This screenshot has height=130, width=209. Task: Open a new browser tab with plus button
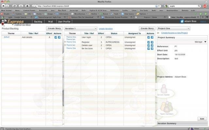click(x=203, y=17)
